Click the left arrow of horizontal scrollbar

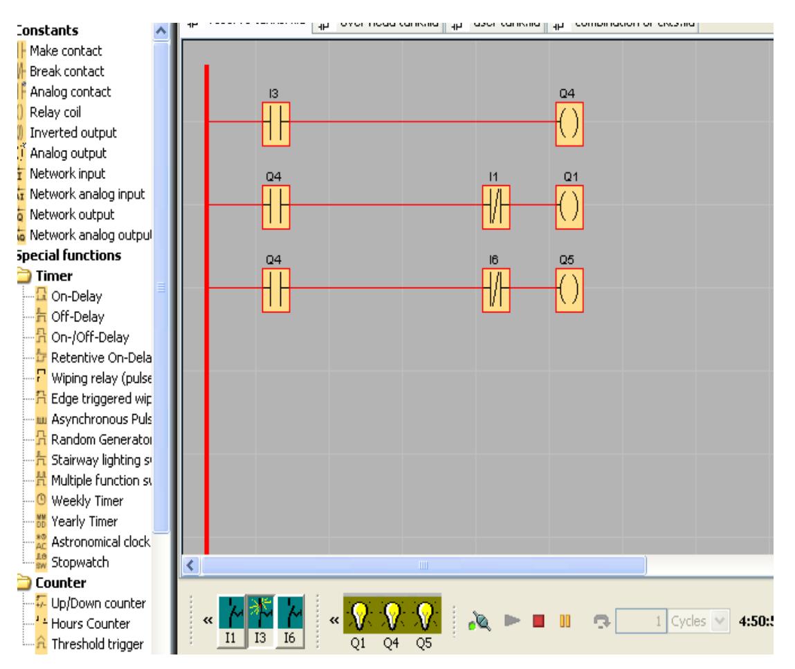[x=191, y=565]
